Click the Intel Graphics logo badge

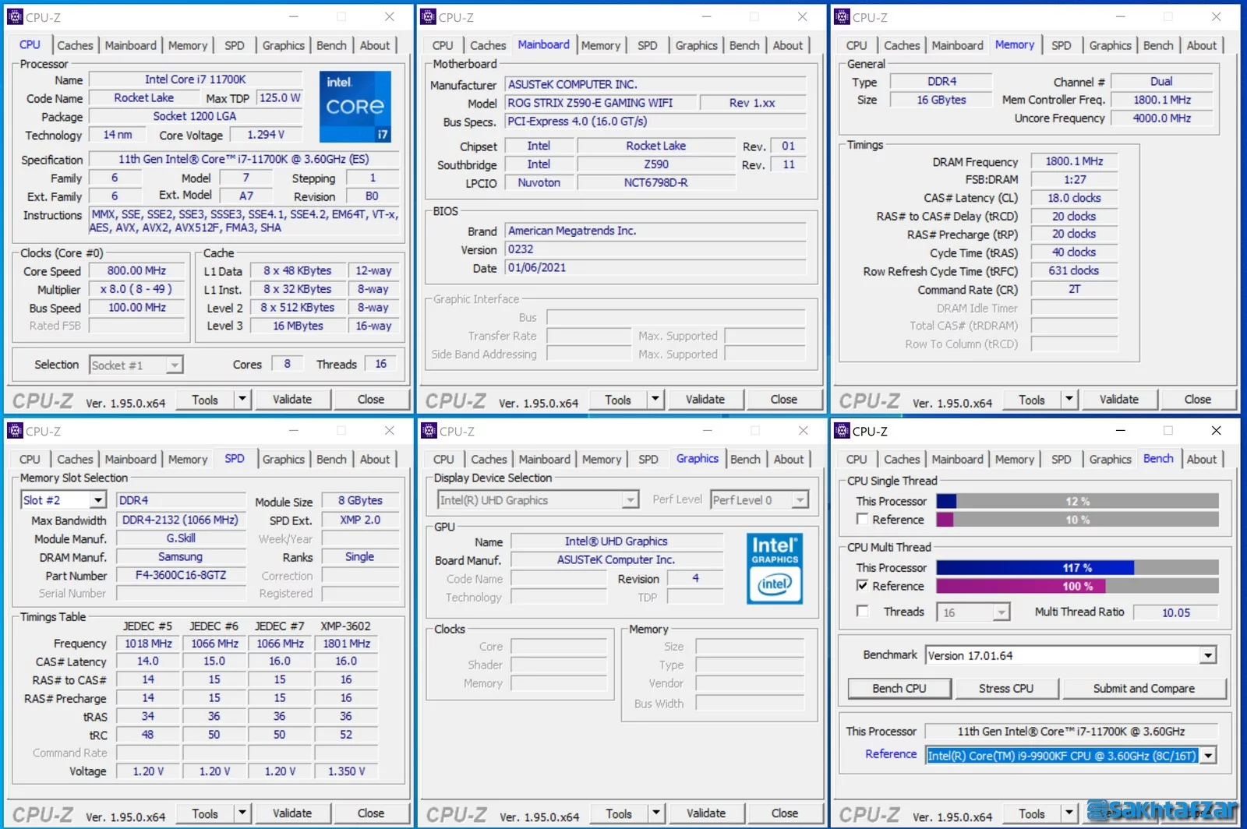pyautogui.click(x=775, y=569)
